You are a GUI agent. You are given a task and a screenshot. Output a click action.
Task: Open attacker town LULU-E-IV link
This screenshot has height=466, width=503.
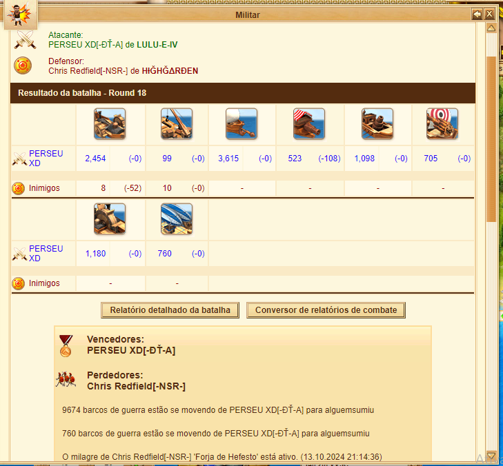coord(157,45)
